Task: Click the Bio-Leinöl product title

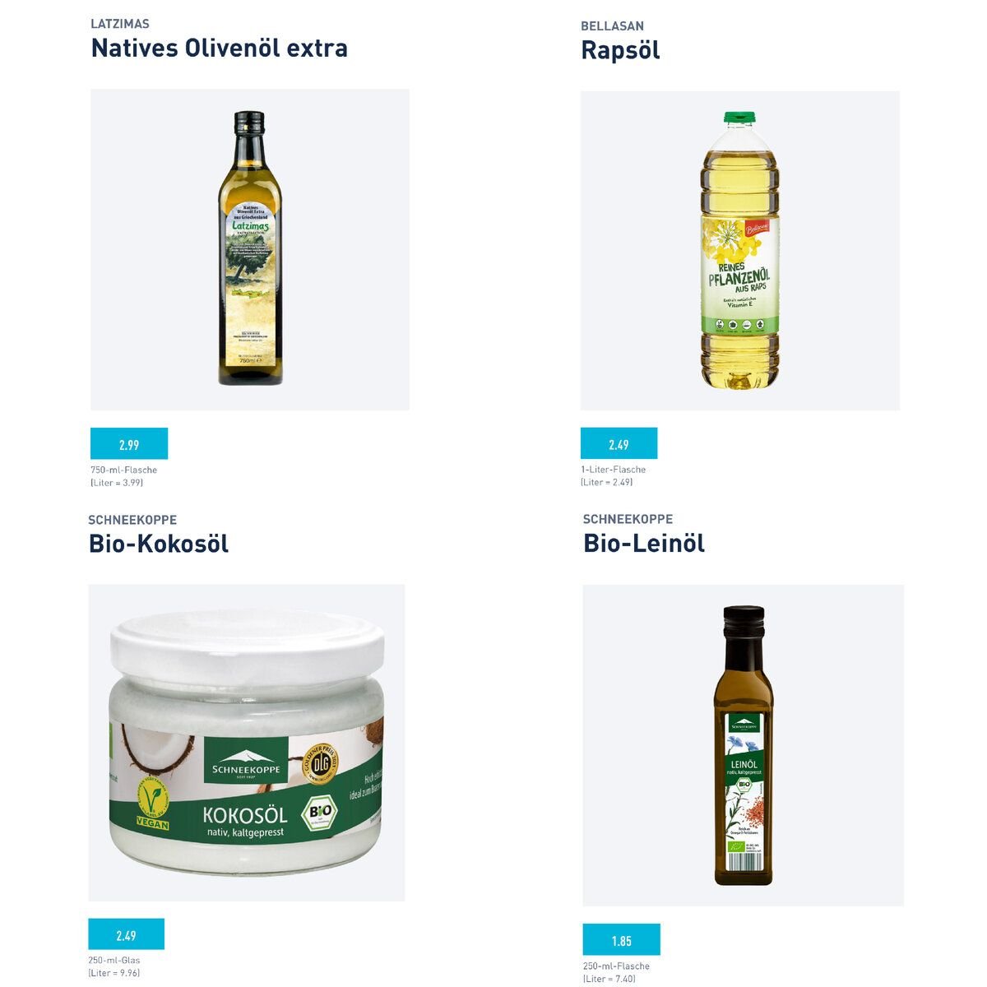Action: click(644, 544)
